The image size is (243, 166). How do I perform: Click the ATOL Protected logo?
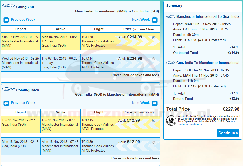(x=171, y=121)
